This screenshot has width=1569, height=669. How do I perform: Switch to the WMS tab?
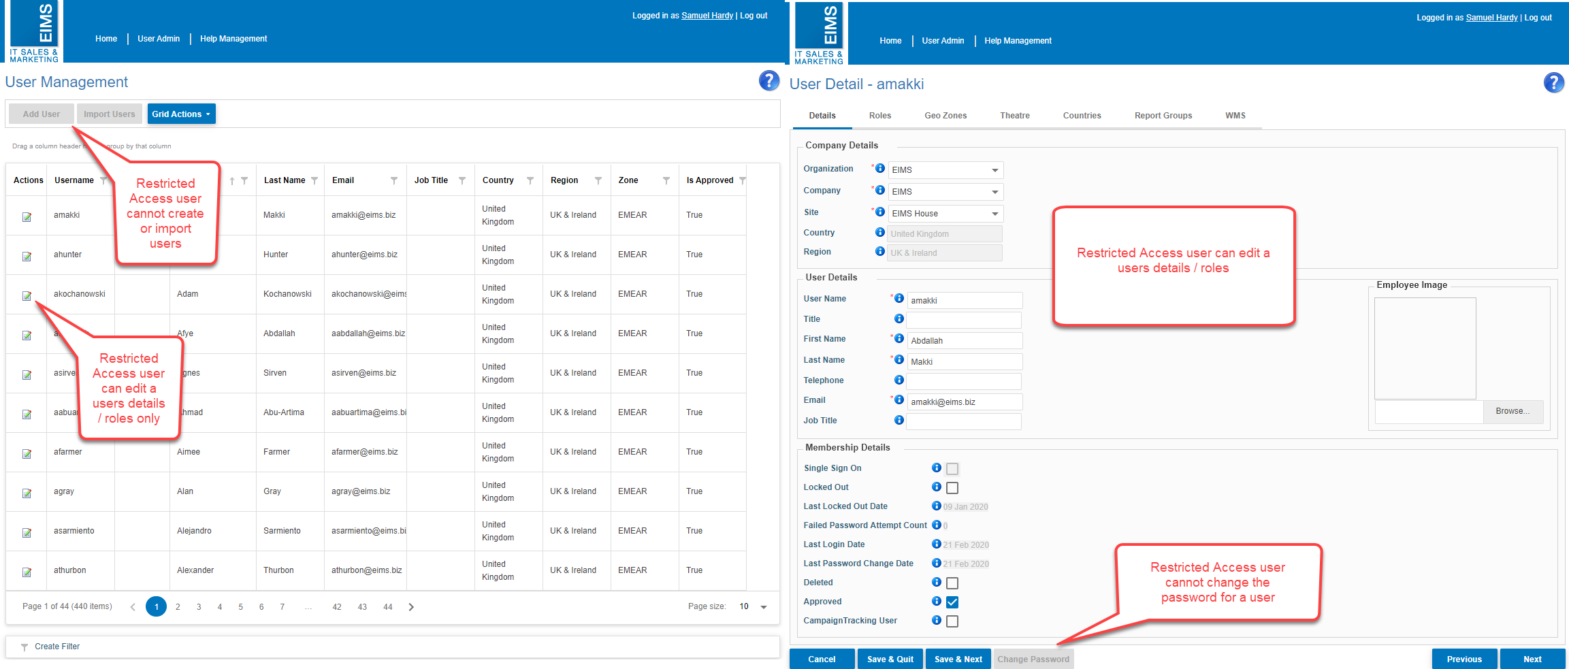(x=1235, y=116)
